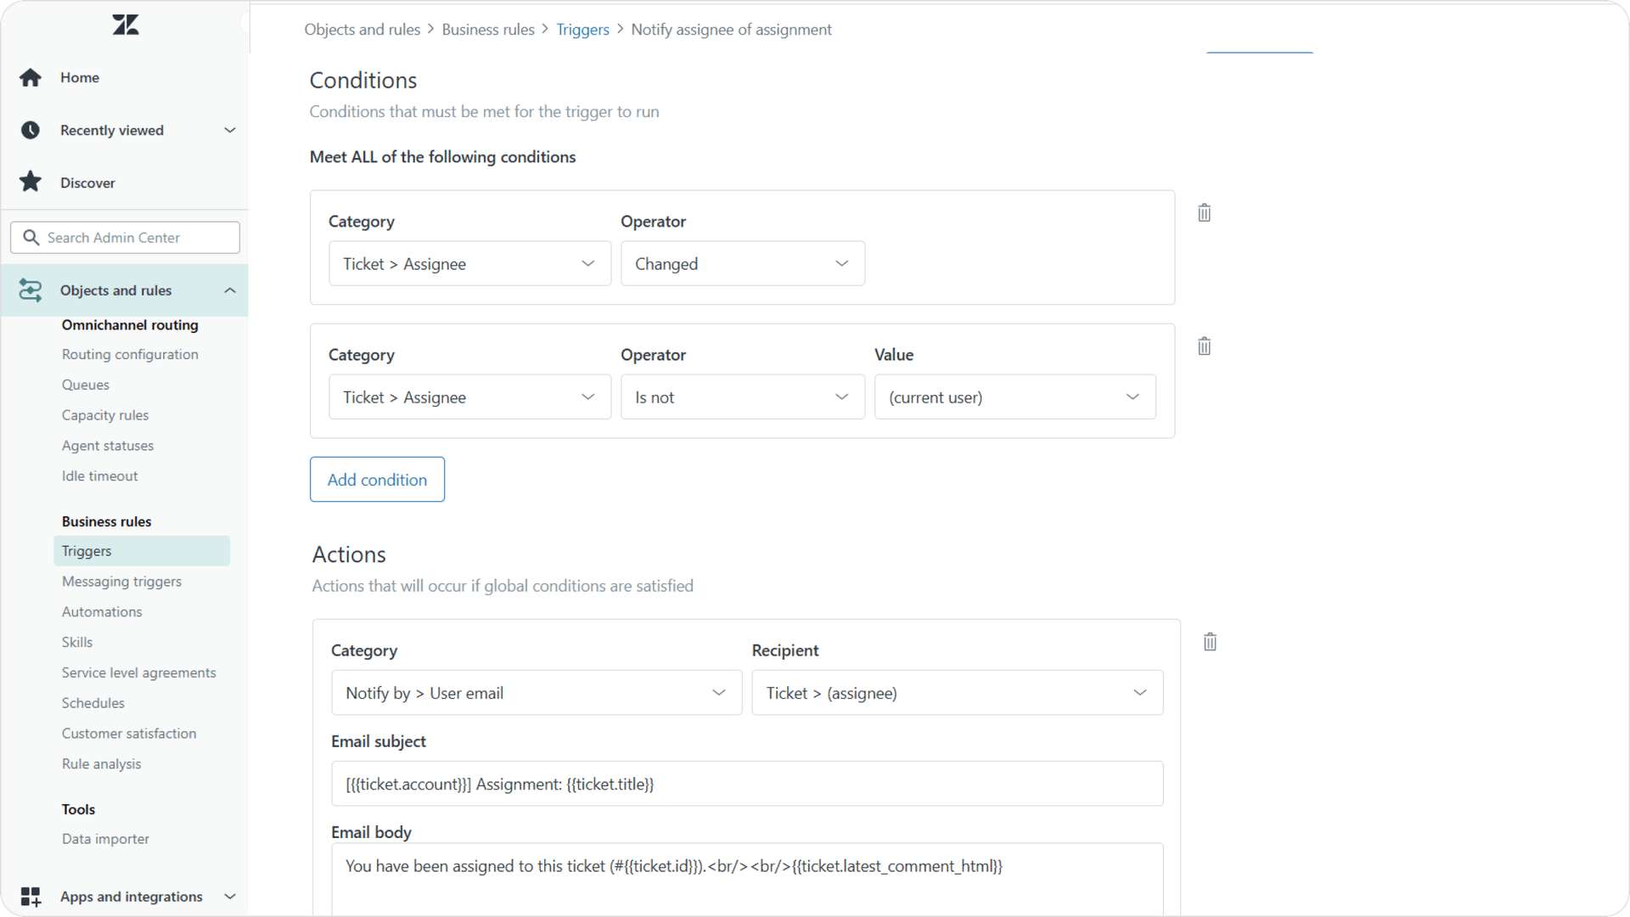Open Agent statuses page
Screen dimensions: 1630x917
pyautogui.click(x=108, y=446)
